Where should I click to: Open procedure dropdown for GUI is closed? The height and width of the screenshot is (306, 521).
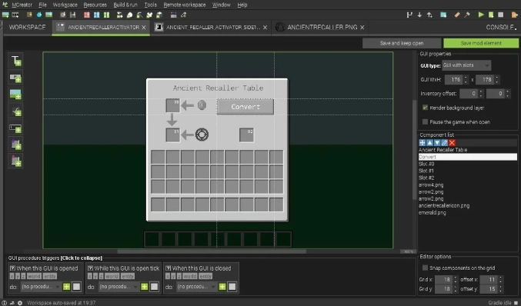196,287
